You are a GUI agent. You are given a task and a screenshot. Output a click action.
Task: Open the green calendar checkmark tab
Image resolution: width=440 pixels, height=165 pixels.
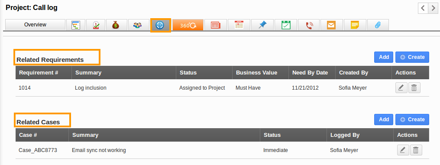[x=286, y=25]
